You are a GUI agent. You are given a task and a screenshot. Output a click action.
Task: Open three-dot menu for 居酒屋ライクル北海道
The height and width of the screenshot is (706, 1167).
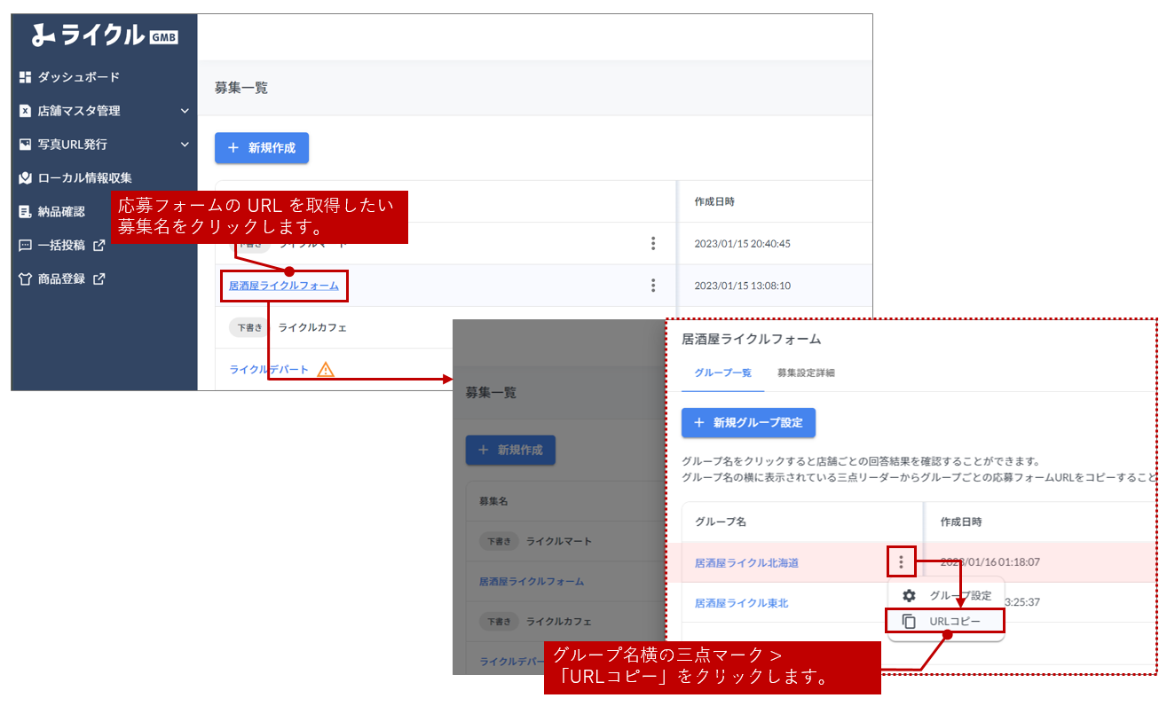pyautogui.click(x=901, y=561)
